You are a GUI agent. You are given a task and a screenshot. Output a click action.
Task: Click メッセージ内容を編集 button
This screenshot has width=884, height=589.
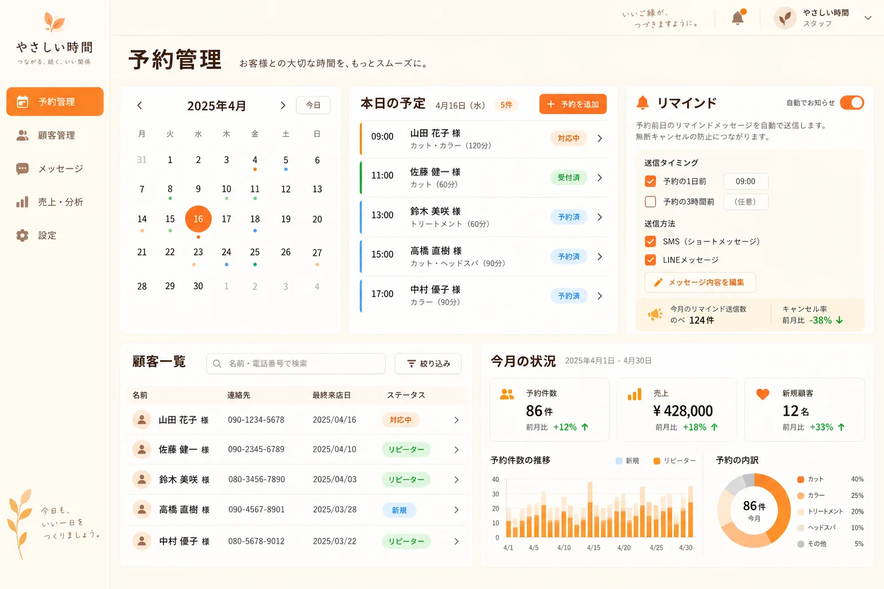tap(700, 282)
